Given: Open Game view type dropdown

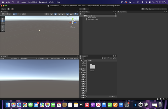Looking at the screenshot, I should point(5,58).
